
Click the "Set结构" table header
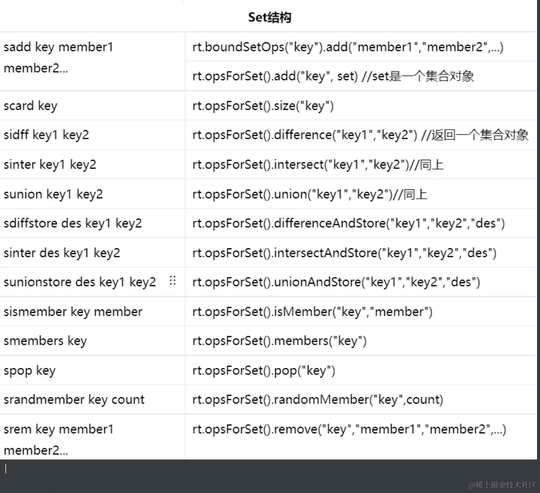[269, 17]
